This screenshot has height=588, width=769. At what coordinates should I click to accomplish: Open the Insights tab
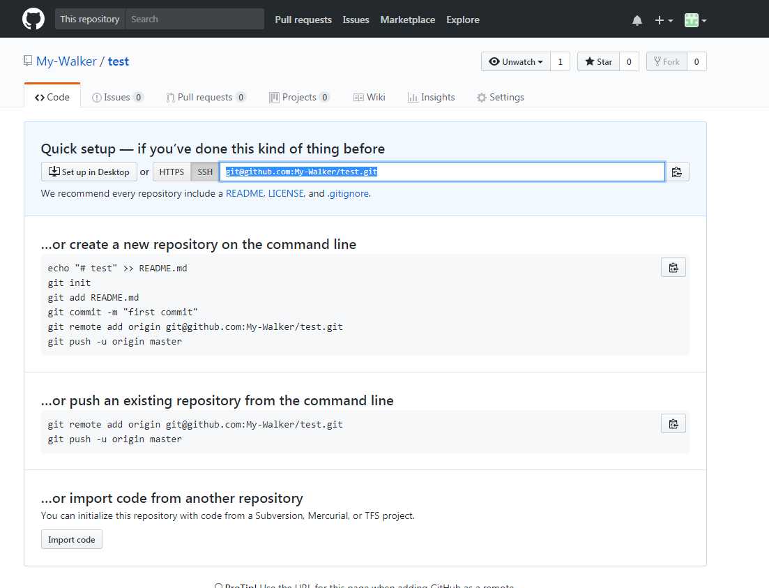(431, 97)
